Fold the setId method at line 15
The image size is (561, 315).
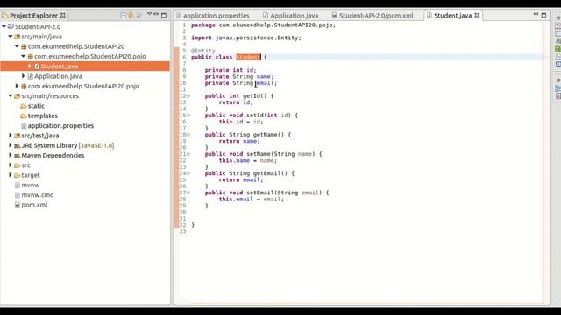click(188, 115)
